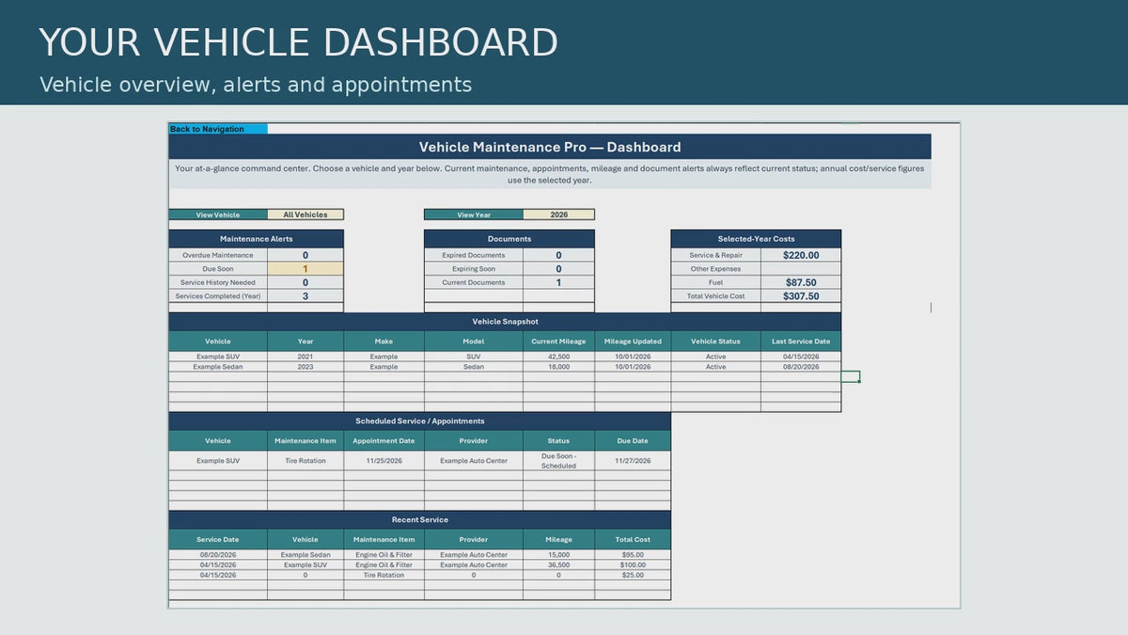Click the Scheduled Service / Appointments header
This screenshot has width=1128, height=635.
[420, 421]
